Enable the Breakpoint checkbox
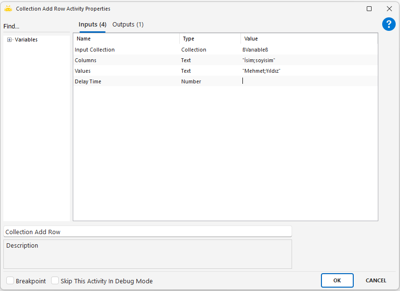Image resolution: width=400 pixels, height=291 pixels. (x=10, y=281)
